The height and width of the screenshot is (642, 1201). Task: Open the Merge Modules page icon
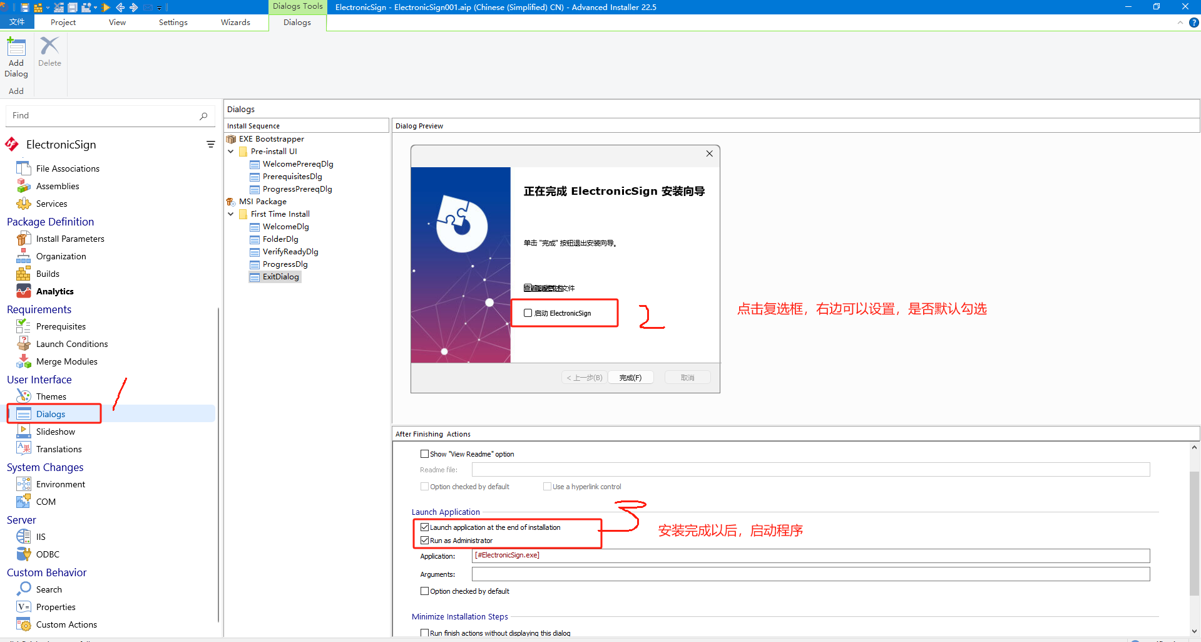pyautogui.click(x=24, y=361)
